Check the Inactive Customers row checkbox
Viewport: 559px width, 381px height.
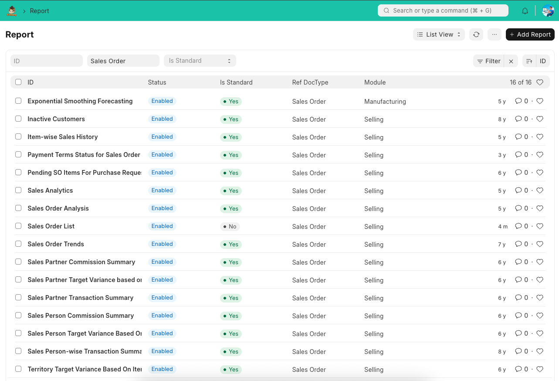[x=18, y=118]
